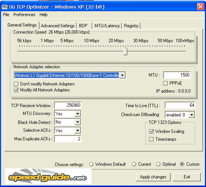The image size is (206, 187).
Task: Expand the Network Adapter selection dropdown
Action: pyautogui.click(x=122, y=75)
